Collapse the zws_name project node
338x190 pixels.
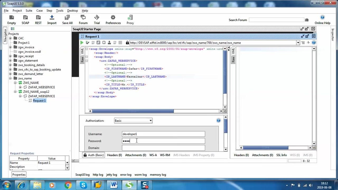tap(10, 78)
